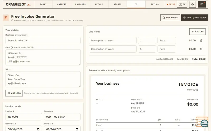Click the From address textarea
This screenshot has height=131, width=211.
[43, 57]
